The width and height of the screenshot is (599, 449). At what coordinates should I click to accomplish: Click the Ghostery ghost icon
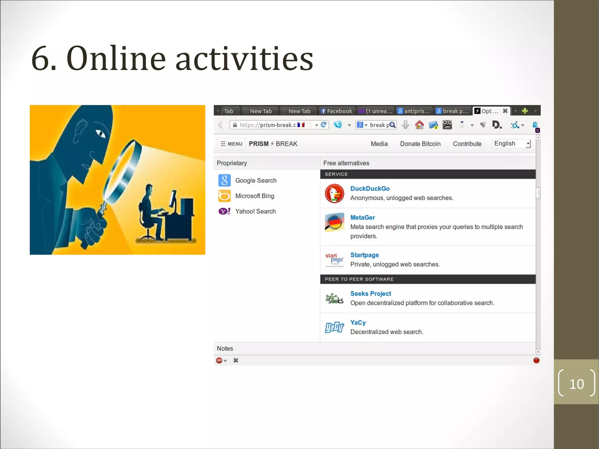tap(535, 125)
